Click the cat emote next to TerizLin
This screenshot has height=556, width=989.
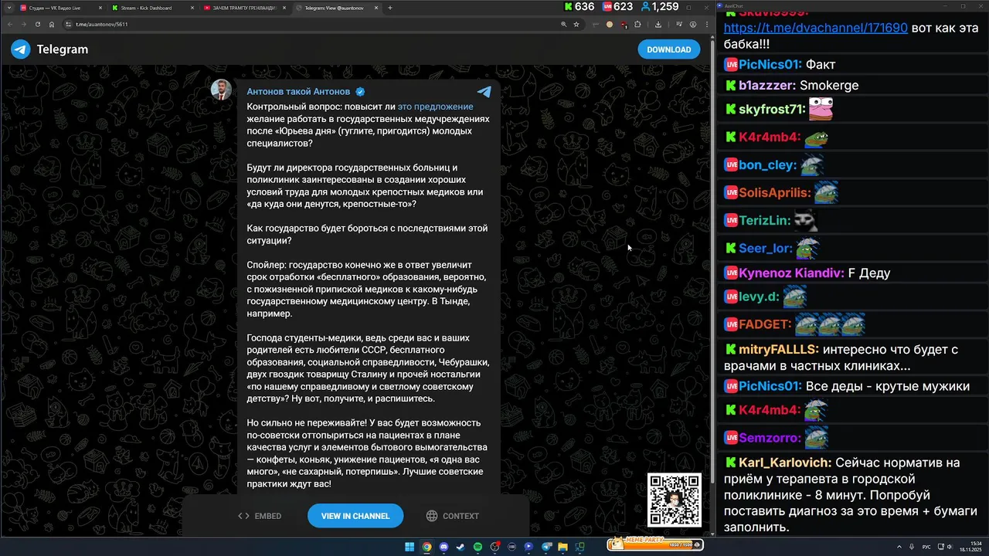point(806,221)
